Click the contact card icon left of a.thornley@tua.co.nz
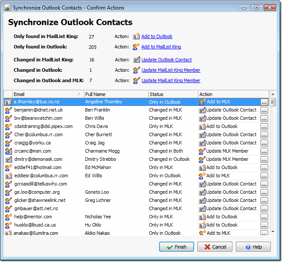 pos(8,102)
